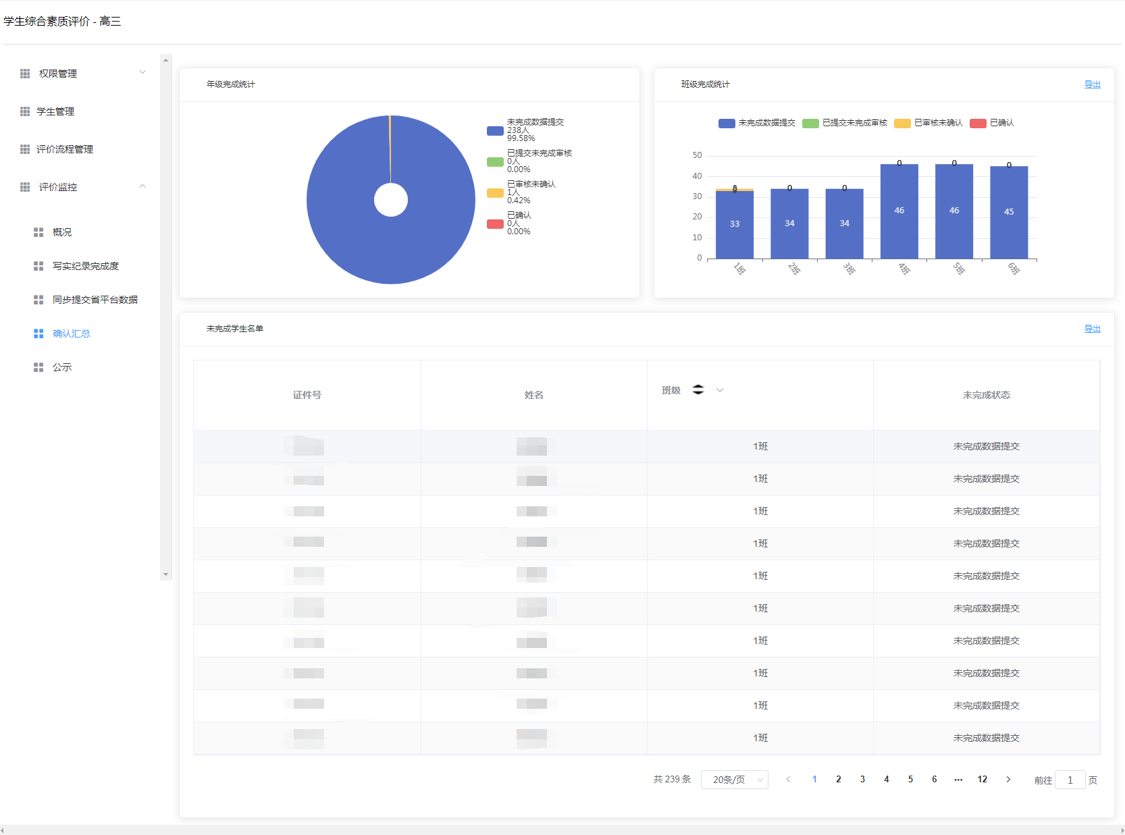Click the 2班 bar showing 34
Viewport: 1125px width, 835px height.
(789, 223)
